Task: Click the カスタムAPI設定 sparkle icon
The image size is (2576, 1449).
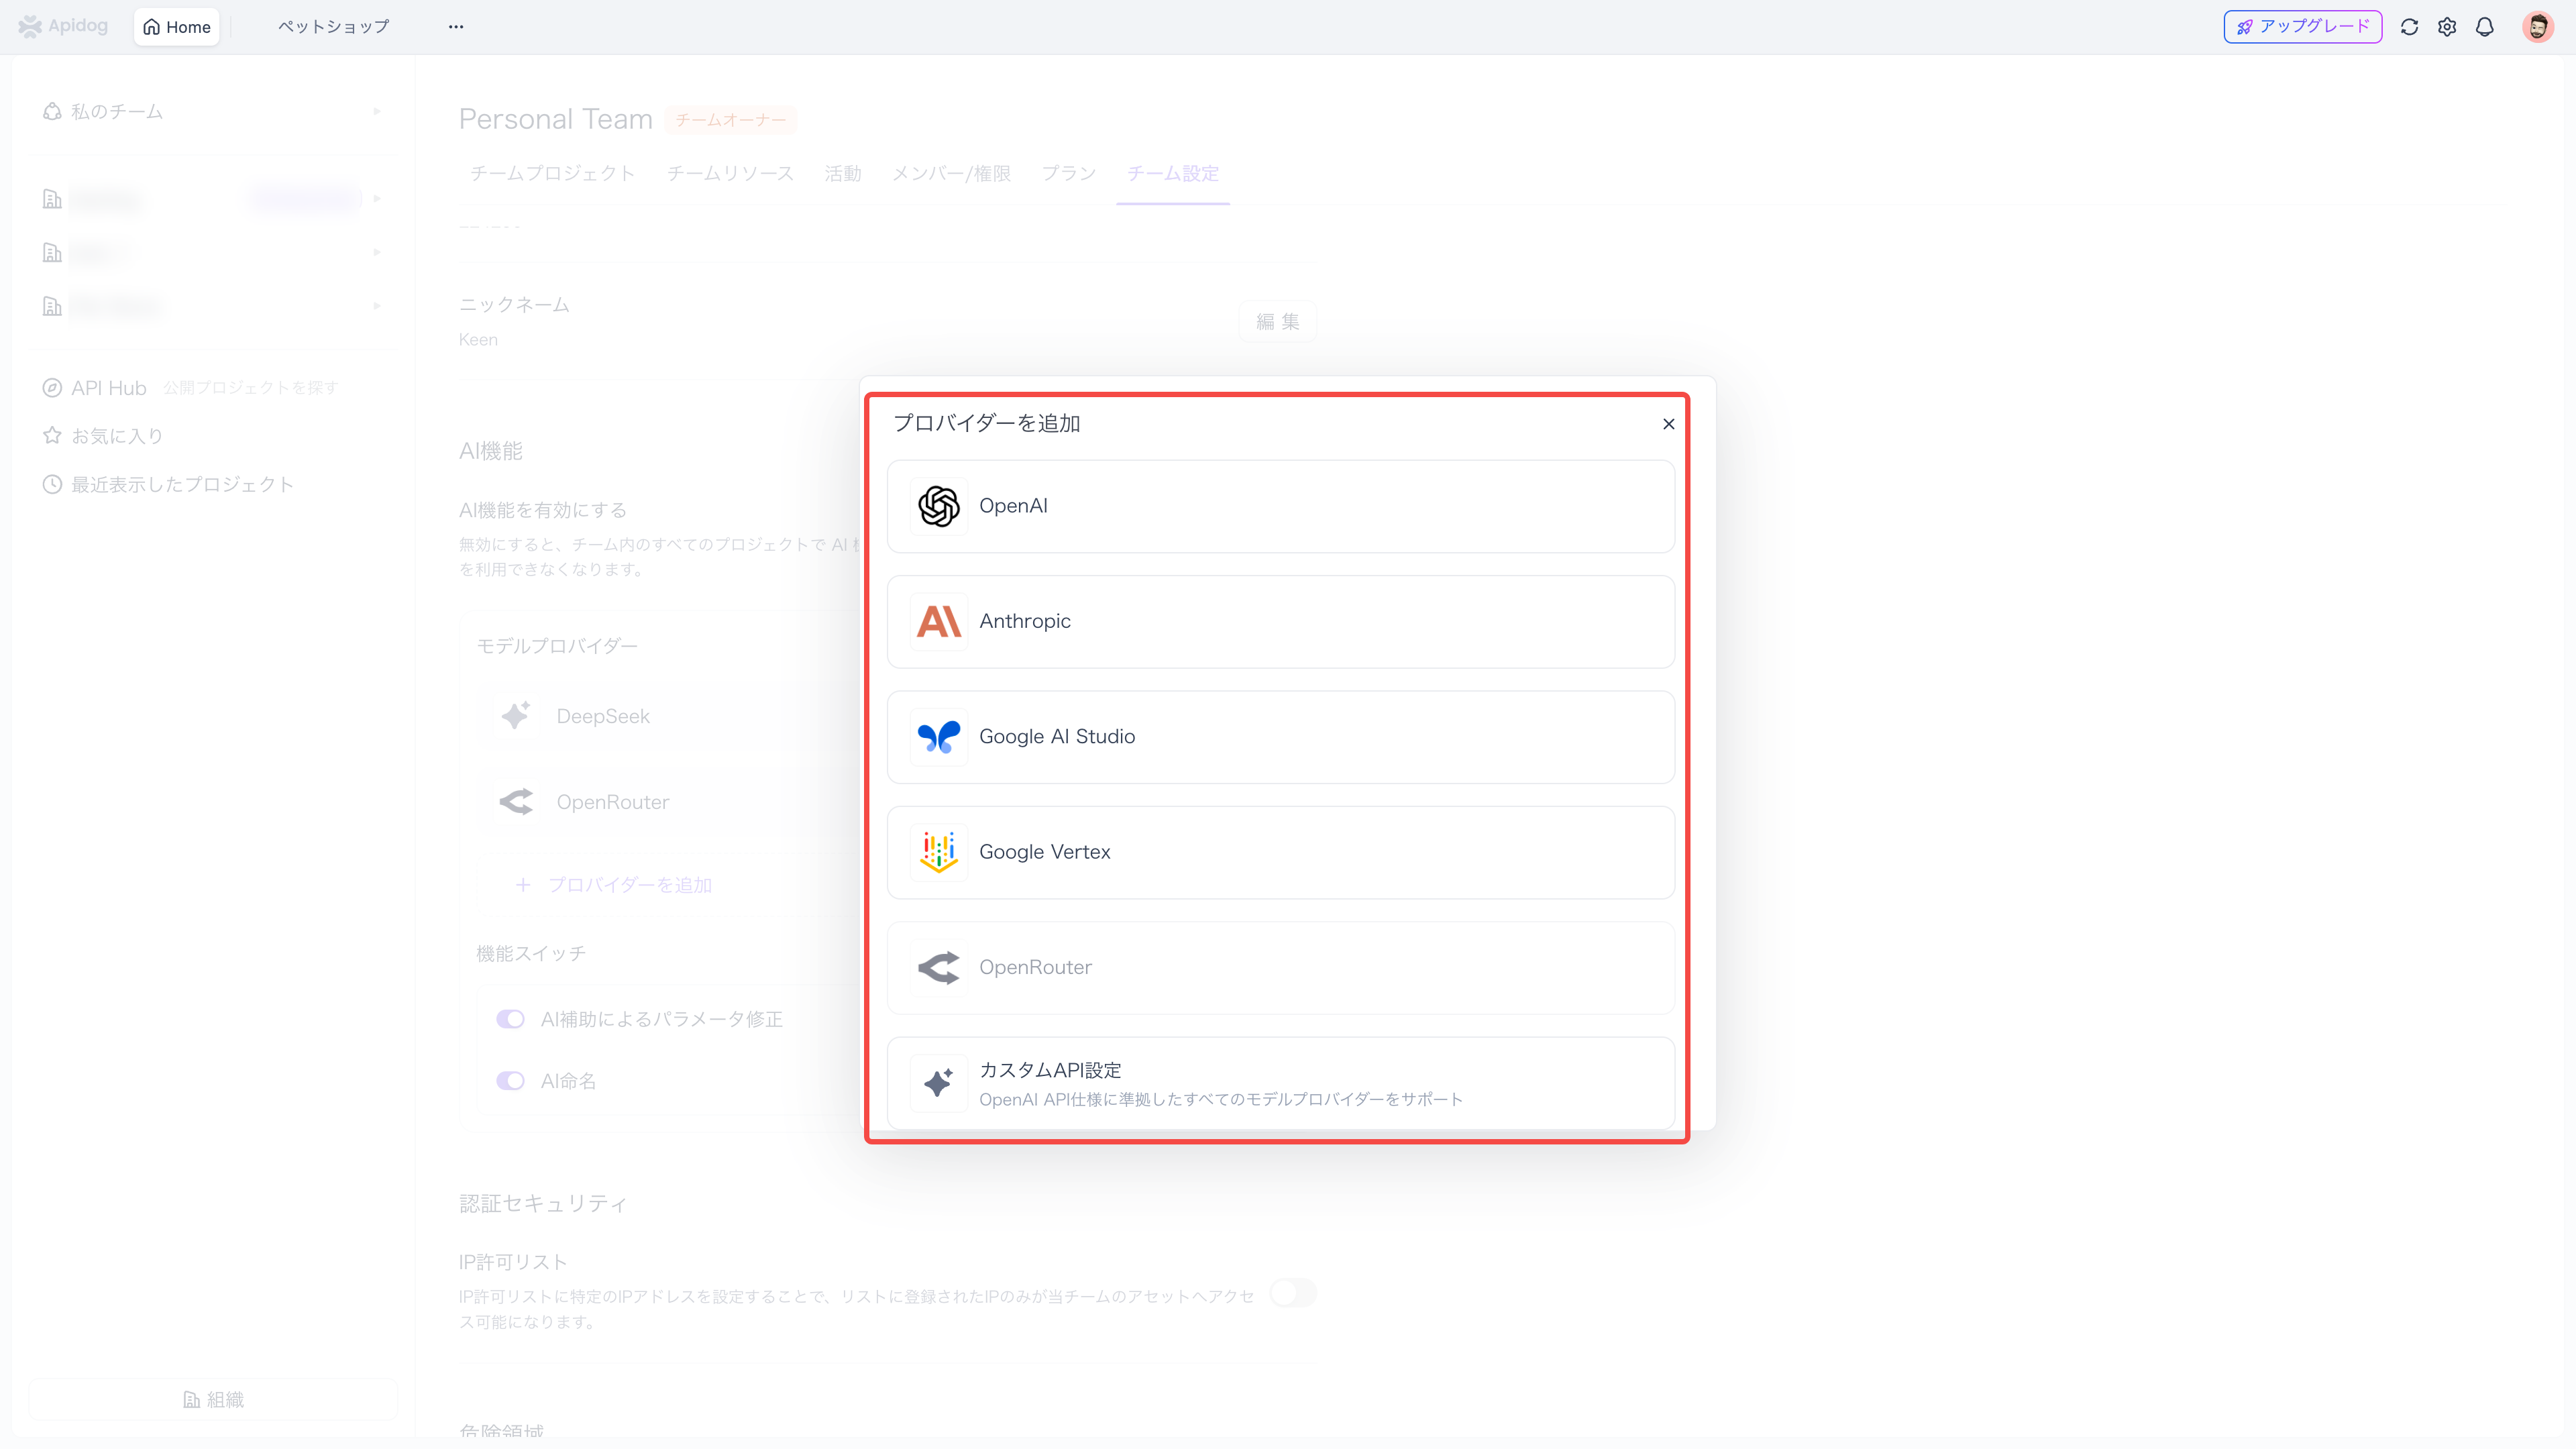Action: [938, 1083]
